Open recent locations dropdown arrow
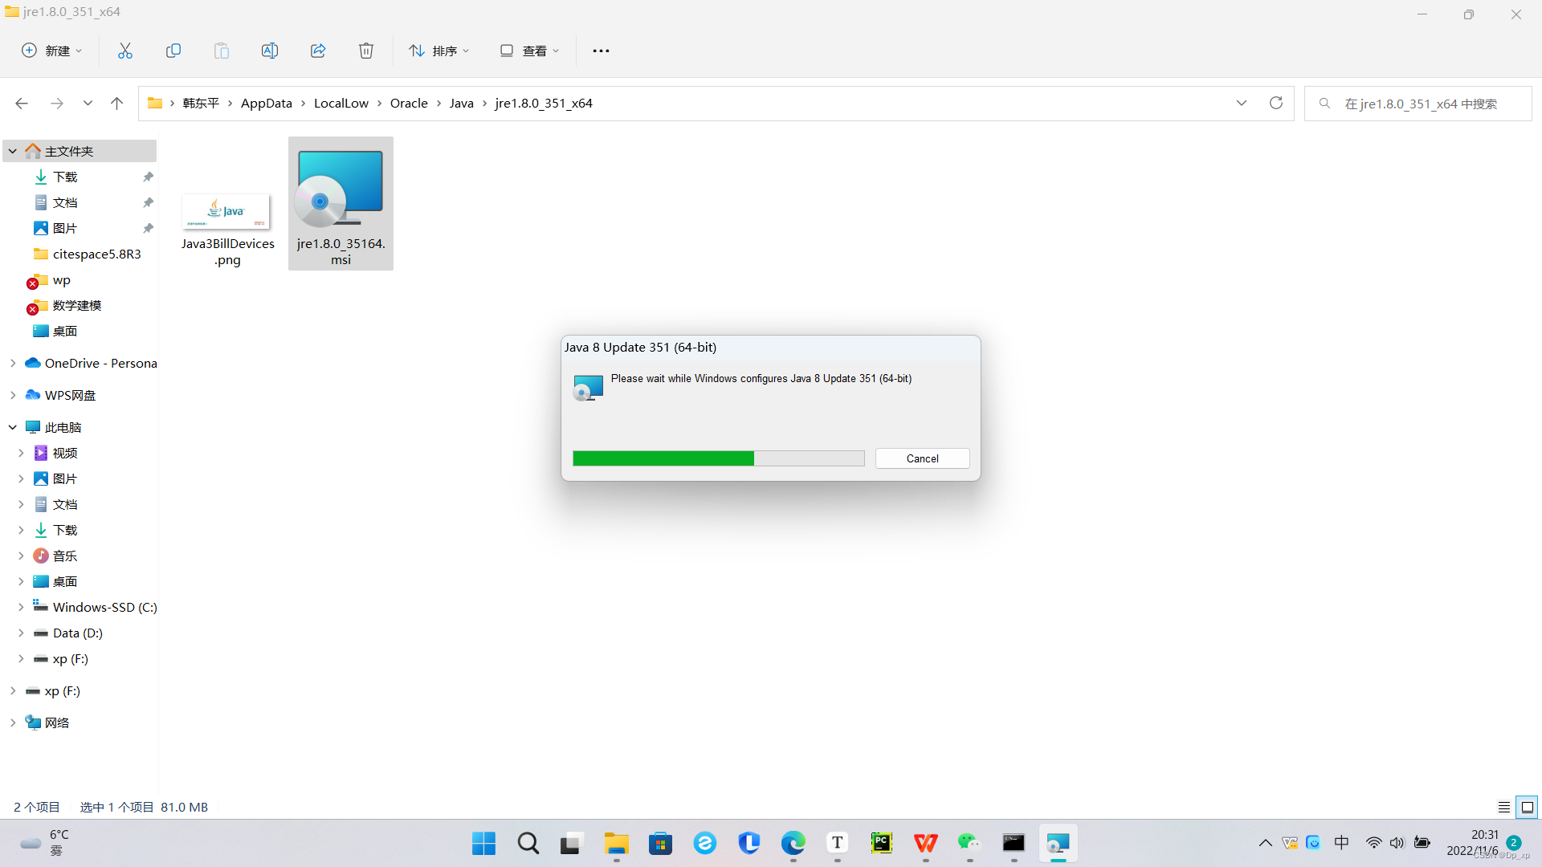 [88, 104]
